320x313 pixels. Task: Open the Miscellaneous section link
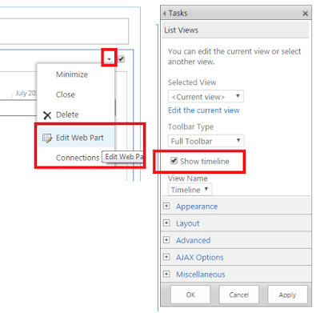tap(201, 275)
